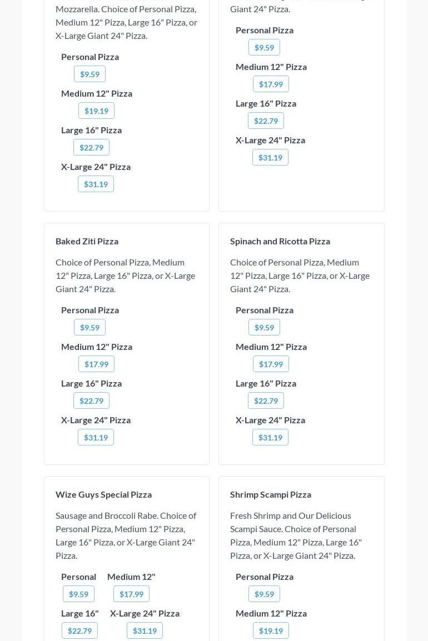Screen dimensions: 428x641
Task: Select $19.19 Medium price under Mozzarella description
Action: 96,111
